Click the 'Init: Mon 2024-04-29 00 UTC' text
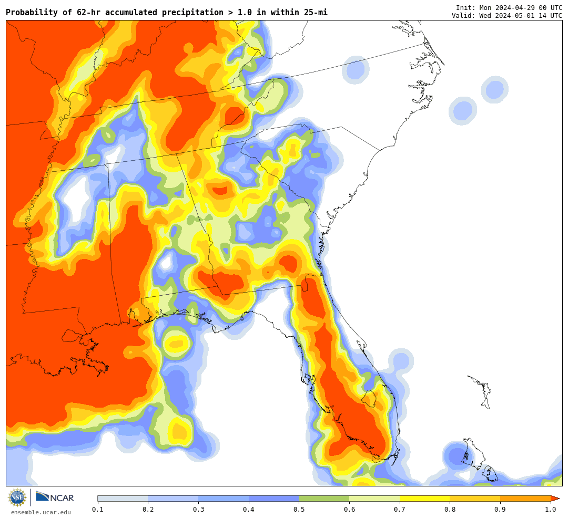This screenshot has width=568, height=519. tap(509, 7)
